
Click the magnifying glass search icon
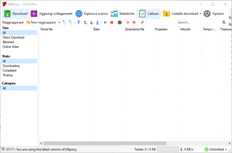(x=224, y=22)
